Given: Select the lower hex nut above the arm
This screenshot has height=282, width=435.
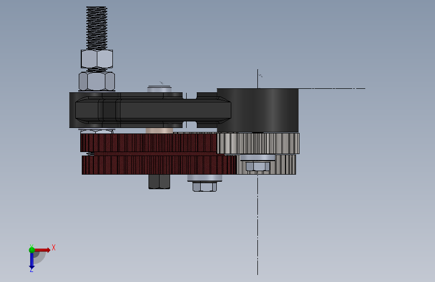Looking at the screenshot, I should (x=96, y=81).
